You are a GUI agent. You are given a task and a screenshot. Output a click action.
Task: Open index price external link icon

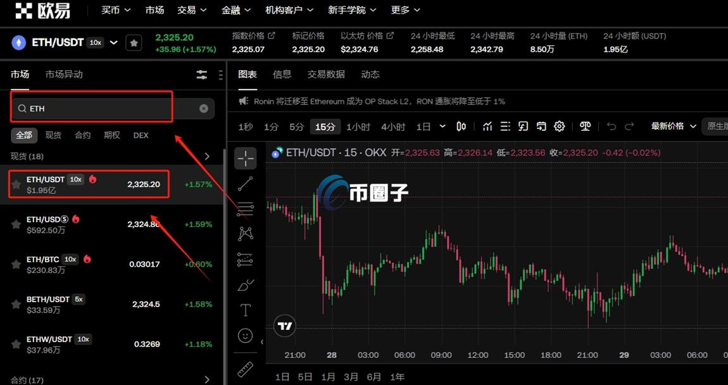pyautogui.click(x=272, y=35)
